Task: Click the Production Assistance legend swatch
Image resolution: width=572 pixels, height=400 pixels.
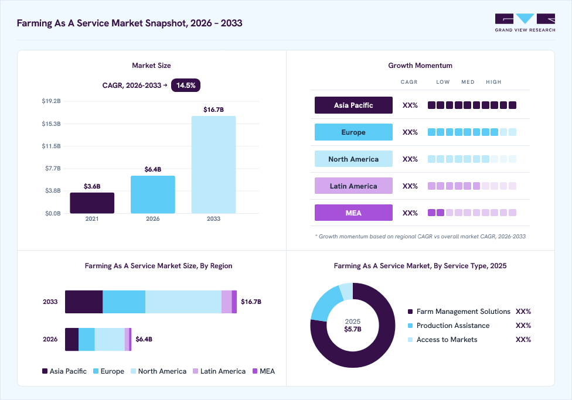Action: tap(410, 325)
